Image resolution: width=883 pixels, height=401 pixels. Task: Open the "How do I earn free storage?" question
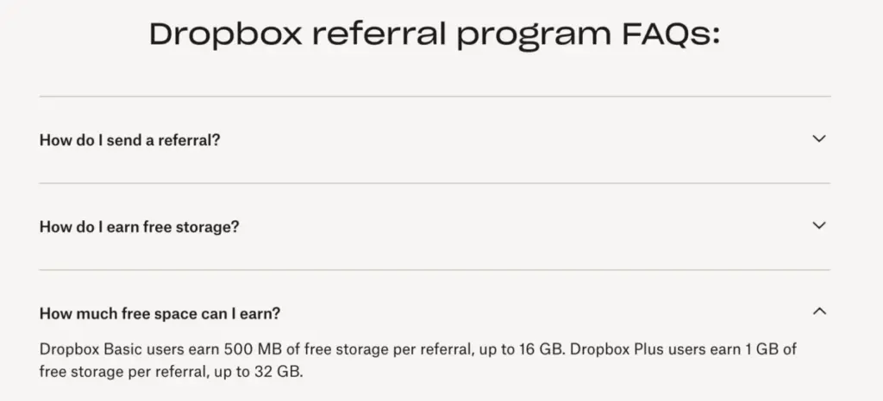[139, 226]
